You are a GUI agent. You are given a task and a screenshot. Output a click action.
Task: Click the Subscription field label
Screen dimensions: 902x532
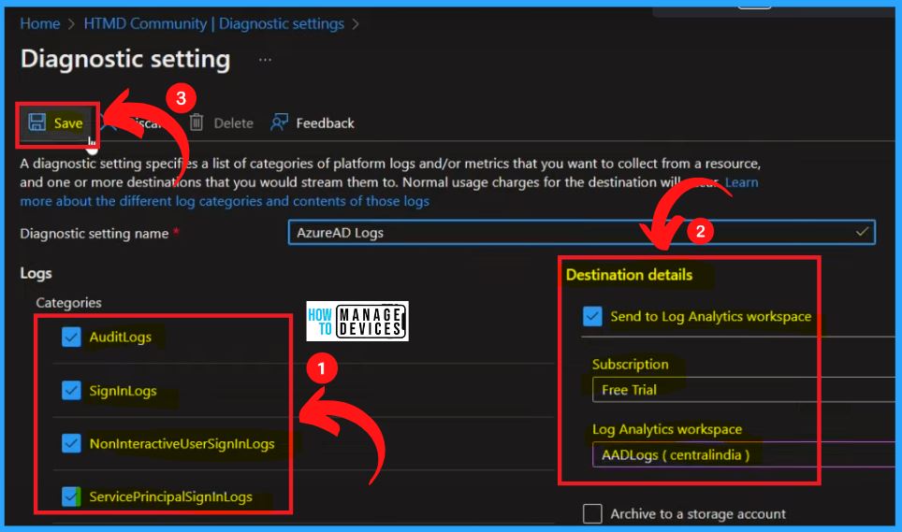(631, 365)
